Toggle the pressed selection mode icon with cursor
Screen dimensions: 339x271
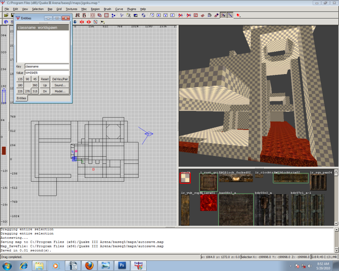(223, 15)
